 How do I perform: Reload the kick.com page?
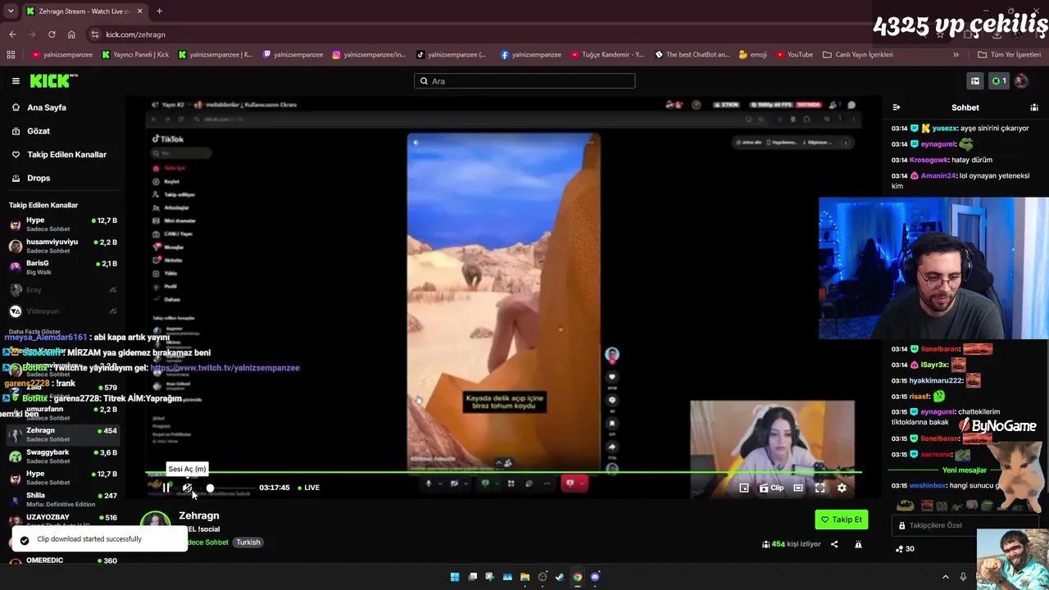(x=52, y=34)
